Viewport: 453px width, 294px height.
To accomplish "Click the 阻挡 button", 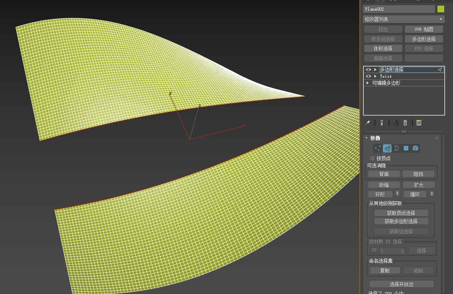I will pyautogui.click(x=418, y=174).
